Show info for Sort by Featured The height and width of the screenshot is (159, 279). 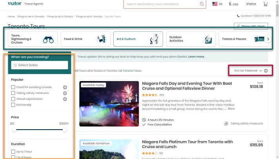[x=266, y=71]
